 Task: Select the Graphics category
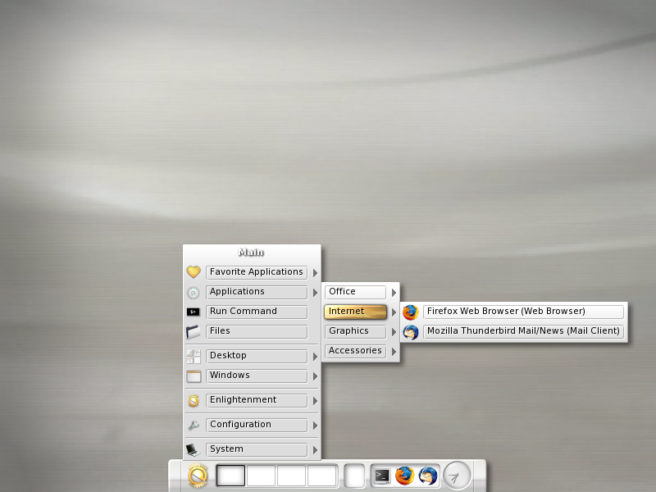(x=355, y=331)
